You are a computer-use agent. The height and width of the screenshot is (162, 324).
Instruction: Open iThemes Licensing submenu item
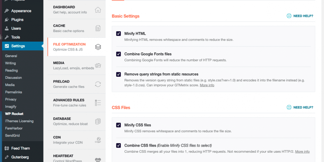[x=19, y=121]
